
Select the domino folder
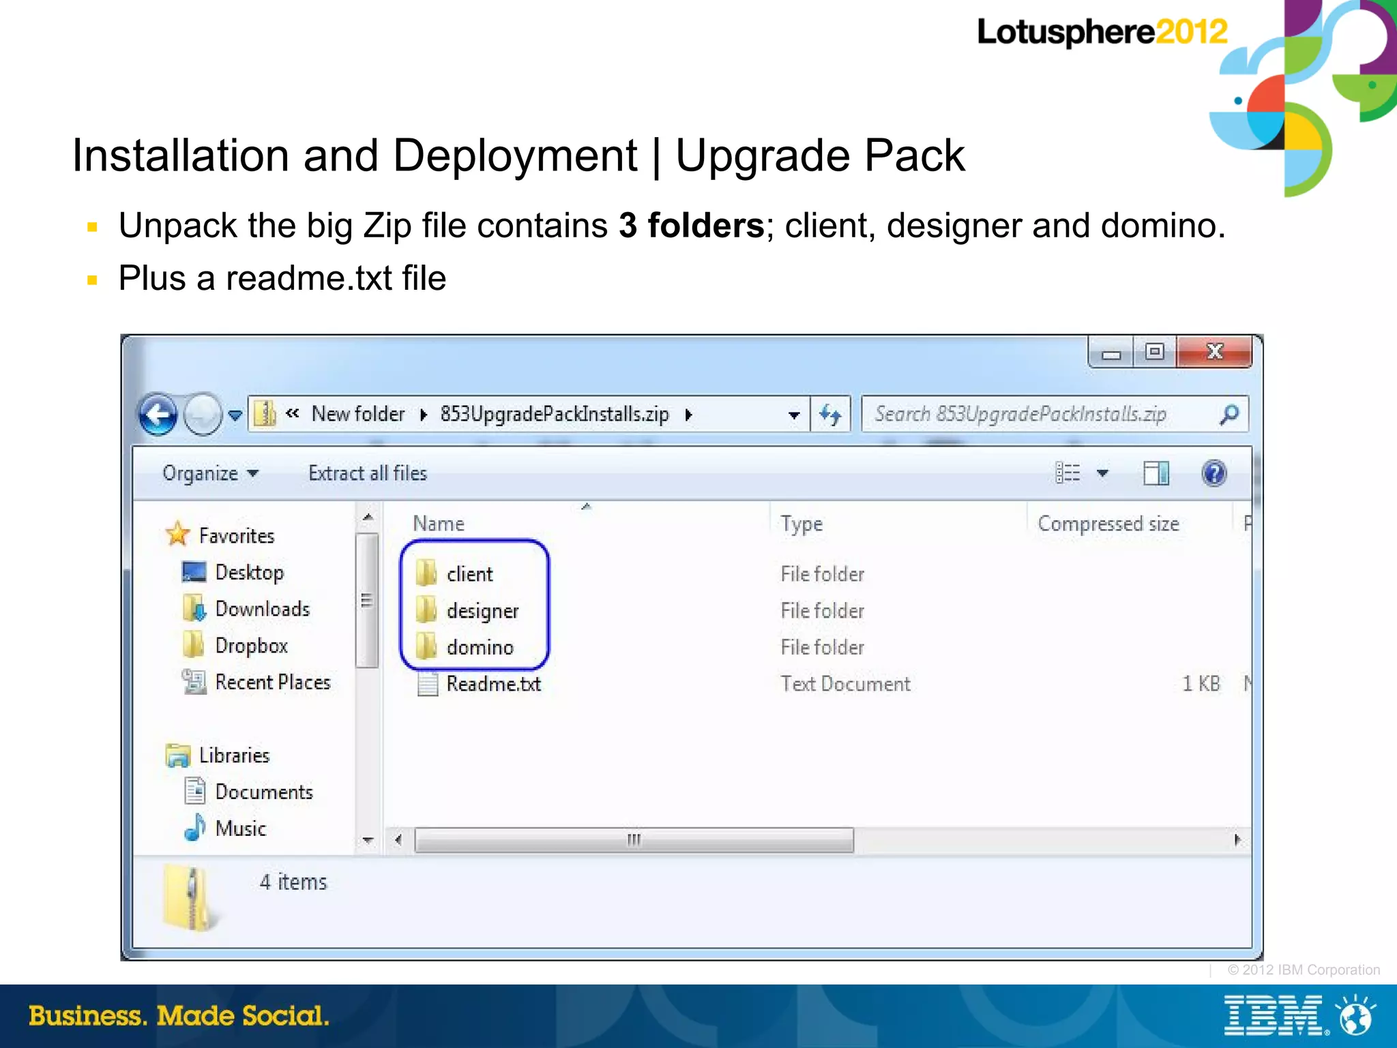pyautogui.click(x=480, y=647)
